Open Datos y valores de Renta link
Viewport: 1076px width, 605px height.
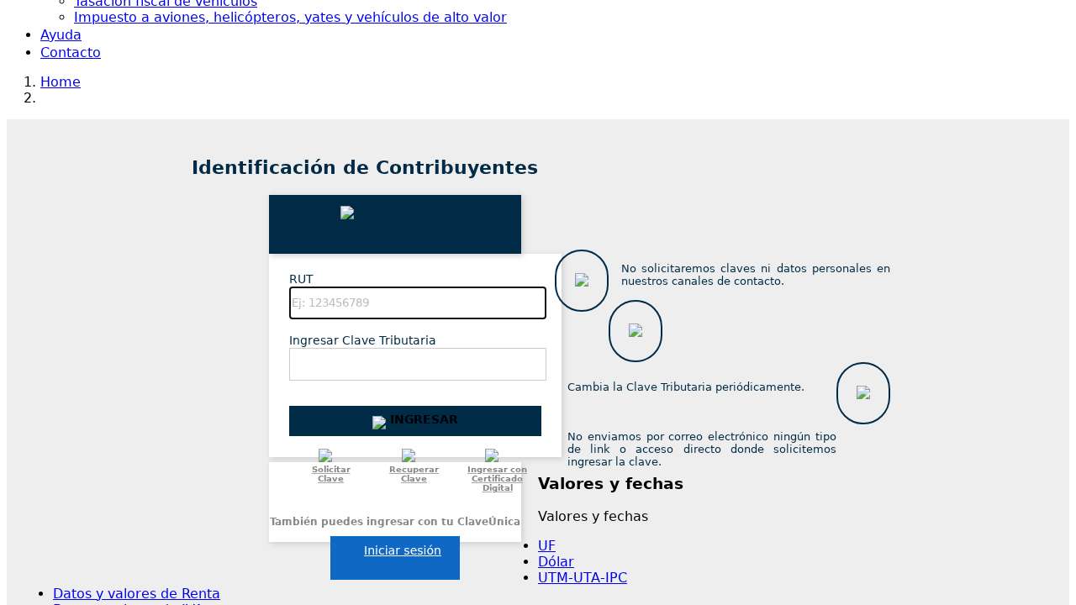coord(136,594)
